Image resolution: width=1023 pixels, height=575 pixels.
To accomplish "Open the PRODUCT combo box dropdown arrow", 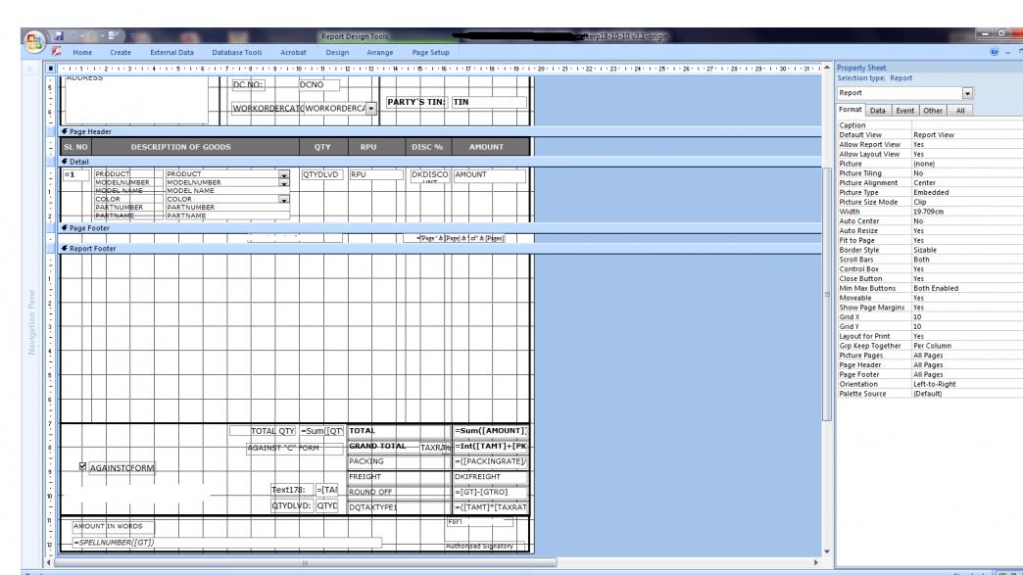I will (284, 174).
